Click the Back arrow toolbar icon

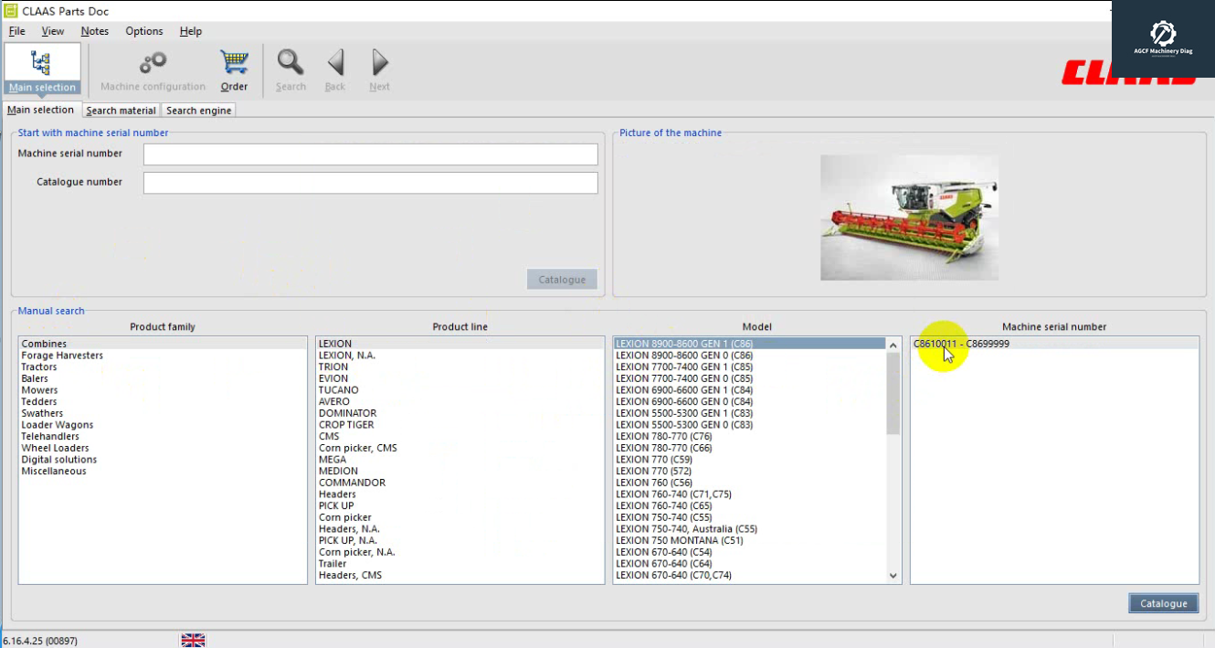(x=334, y=64)
